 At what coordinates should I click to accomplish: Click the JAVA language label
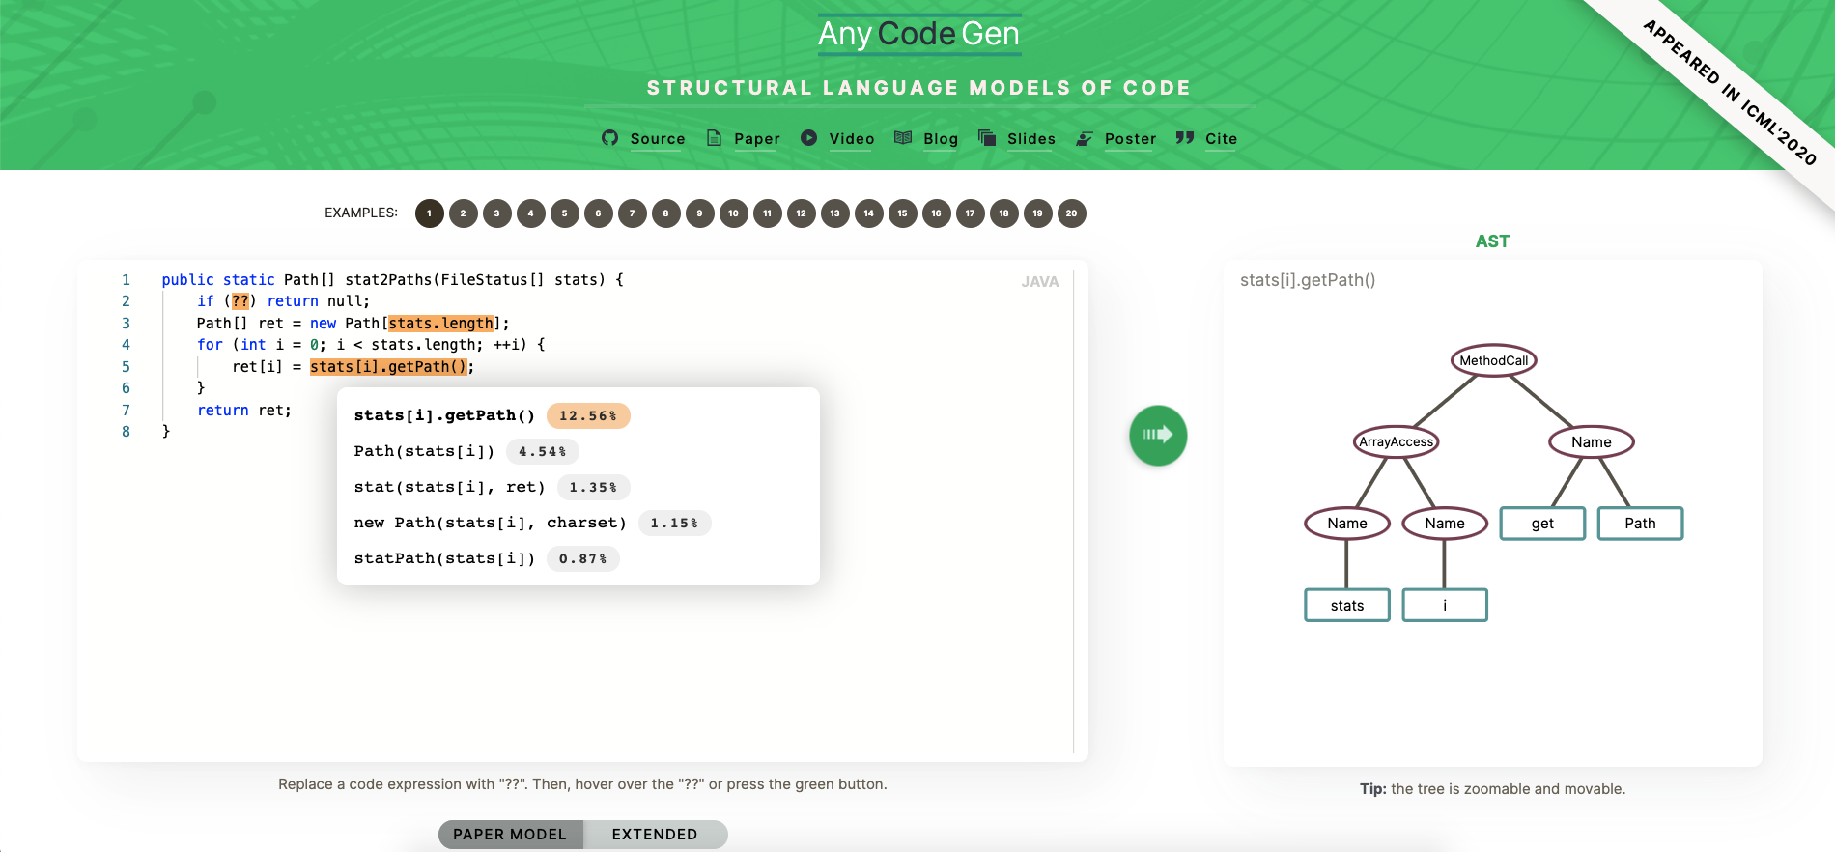(1040, 282)
